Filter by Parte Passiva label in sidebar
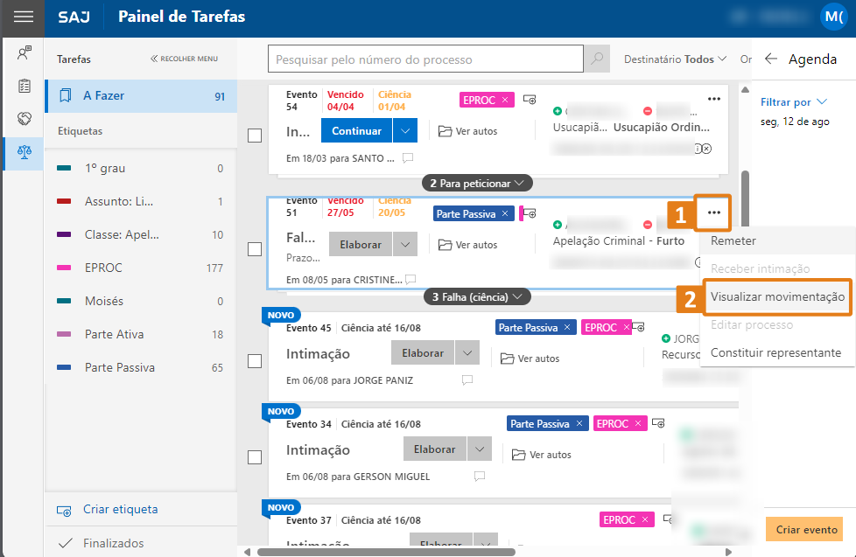 pyautogui.click(x=142, y=368)
